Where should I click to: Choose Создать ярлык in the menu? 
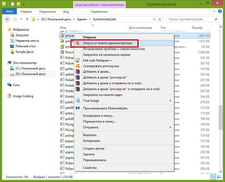click(124, 148)
